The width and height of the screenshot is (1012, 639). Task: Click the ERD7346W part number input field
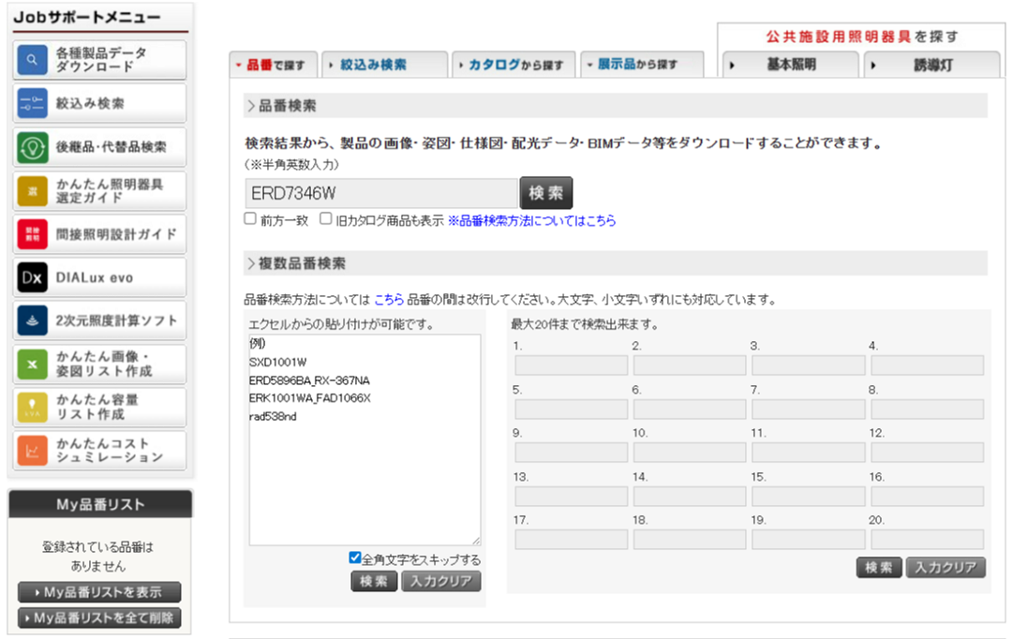[380, 193]
